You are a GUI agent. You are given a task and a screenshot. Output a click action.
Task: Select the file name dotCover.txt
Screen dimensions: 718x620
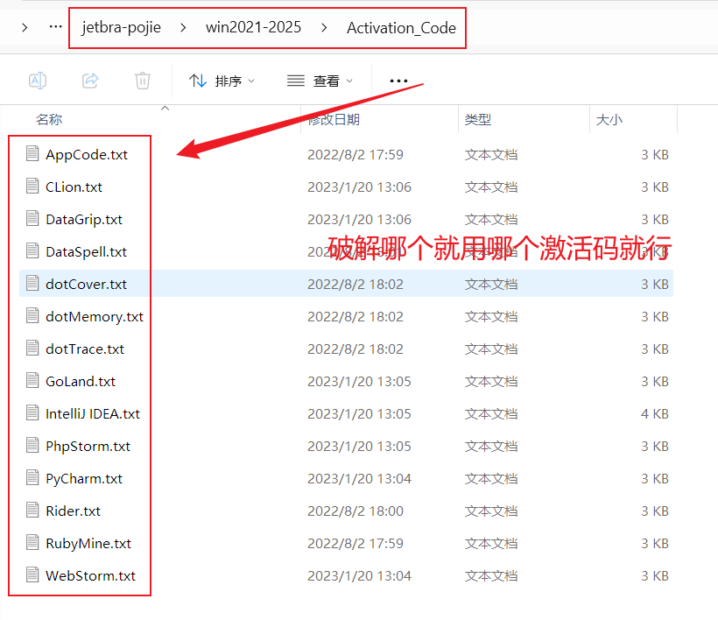coord(86,285)
